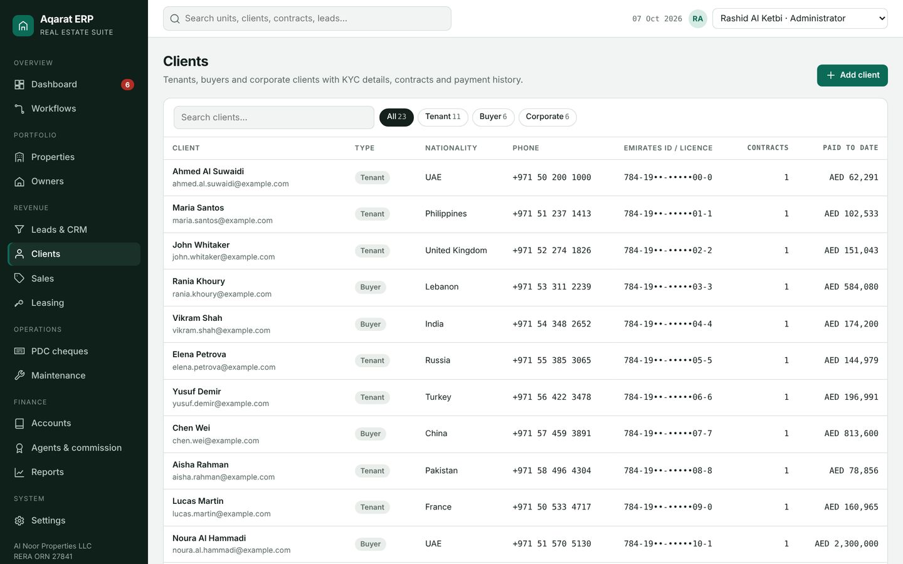The width and height of the screenshot is (903, 564).
Task: Click the Leads & CRM funnel icon
Action: [x=19, y=230]
